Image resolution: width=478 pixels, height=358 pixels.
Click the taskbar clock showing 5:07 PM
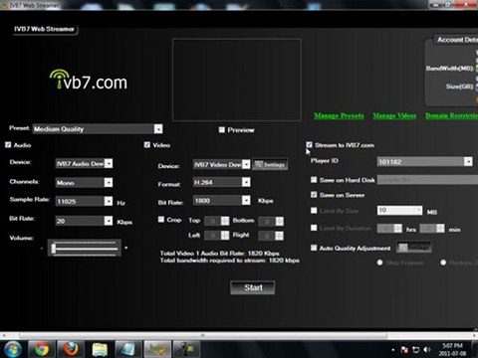click(452, 349)
